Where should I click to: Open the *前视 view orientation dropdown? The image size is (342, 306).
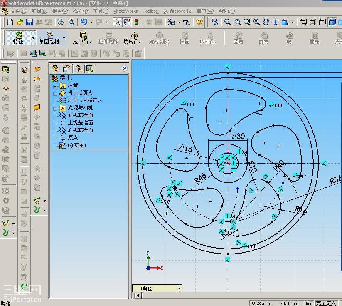tap(180, 288)
